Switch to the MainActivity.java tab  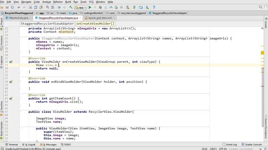click(x=18, y=18)
